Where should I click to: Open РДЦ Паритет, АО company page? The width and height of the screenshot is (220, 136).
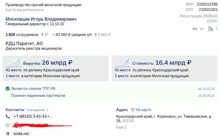(x=24, y=44)
